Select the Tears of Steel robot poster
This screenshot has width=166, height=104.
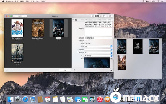(x=17, y=52)
